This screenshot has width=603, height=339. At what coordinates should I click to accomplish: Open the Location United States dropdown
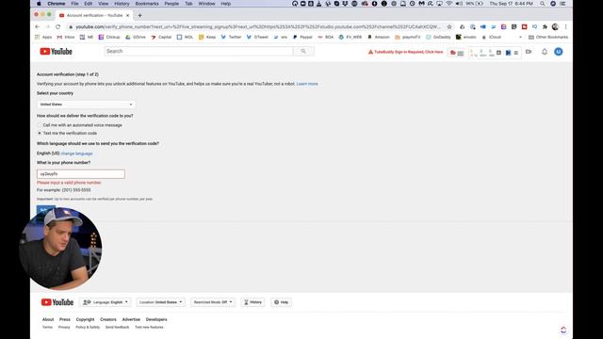pos(161,302)
